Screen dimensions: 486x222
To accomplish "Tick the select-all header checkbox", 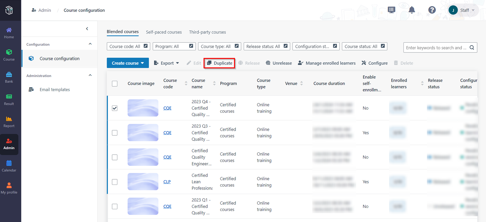I will click(115, 84).
